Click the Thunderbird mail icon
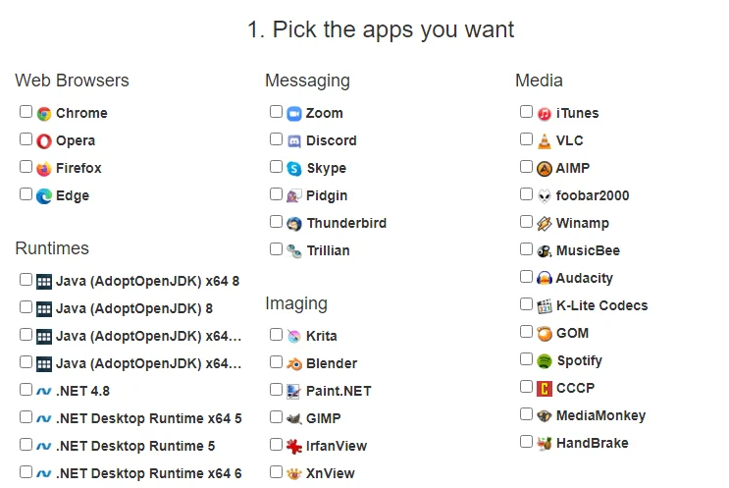 coord(294,224)
